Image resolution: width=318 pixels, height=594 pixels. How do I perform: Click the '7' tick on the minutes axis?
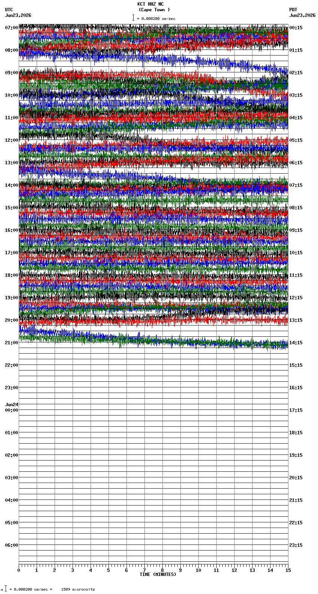[x=144, y=570]
